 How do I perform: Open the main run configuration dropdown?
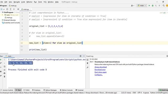[x=142, y=5]
